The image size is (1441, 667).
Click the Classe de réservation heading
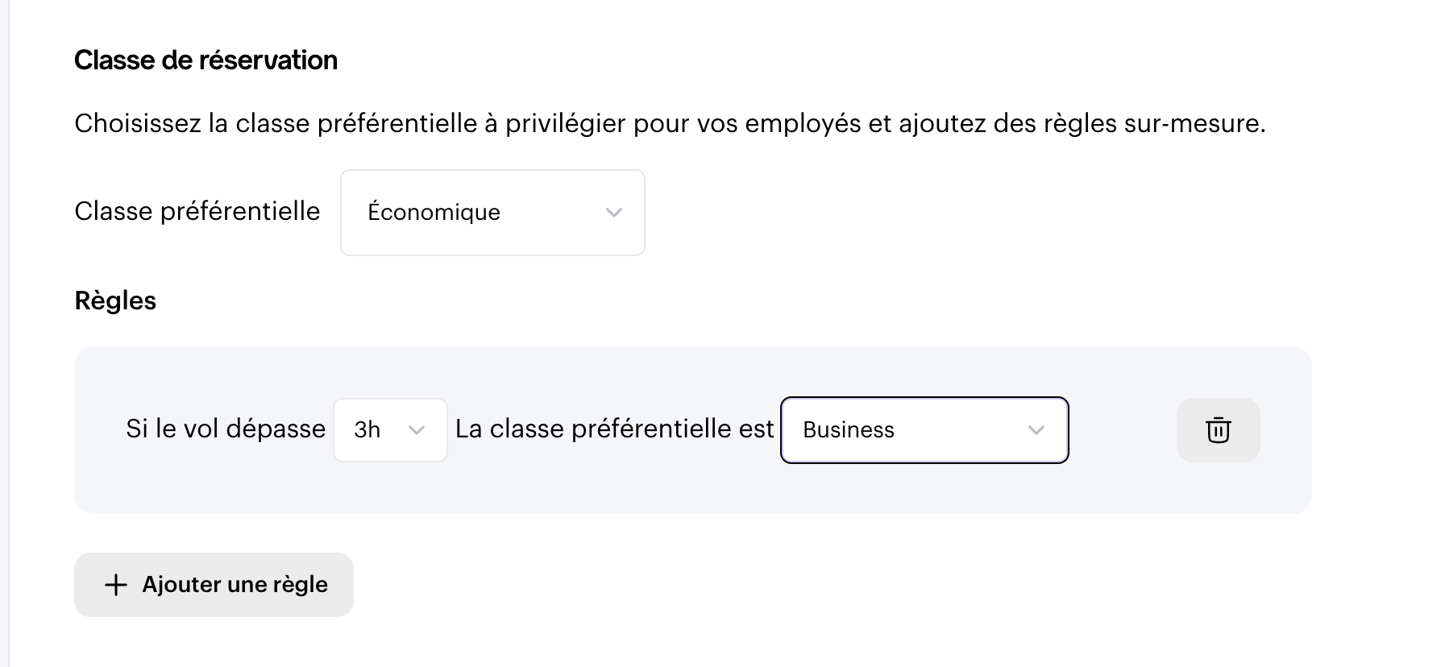coord(206,60)
